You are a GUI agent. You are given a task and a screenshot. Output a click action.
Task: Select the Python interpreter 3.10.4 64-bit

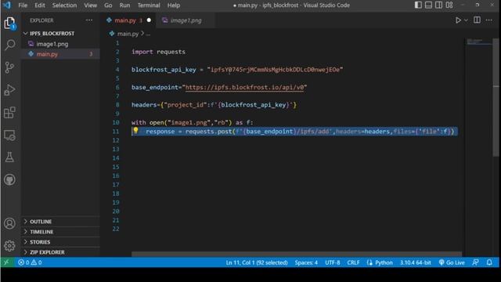point(416,262)
